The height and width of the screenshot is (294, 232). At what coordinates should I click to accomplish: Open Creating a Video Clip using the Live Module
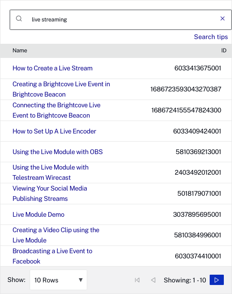(x=56, y=235)
